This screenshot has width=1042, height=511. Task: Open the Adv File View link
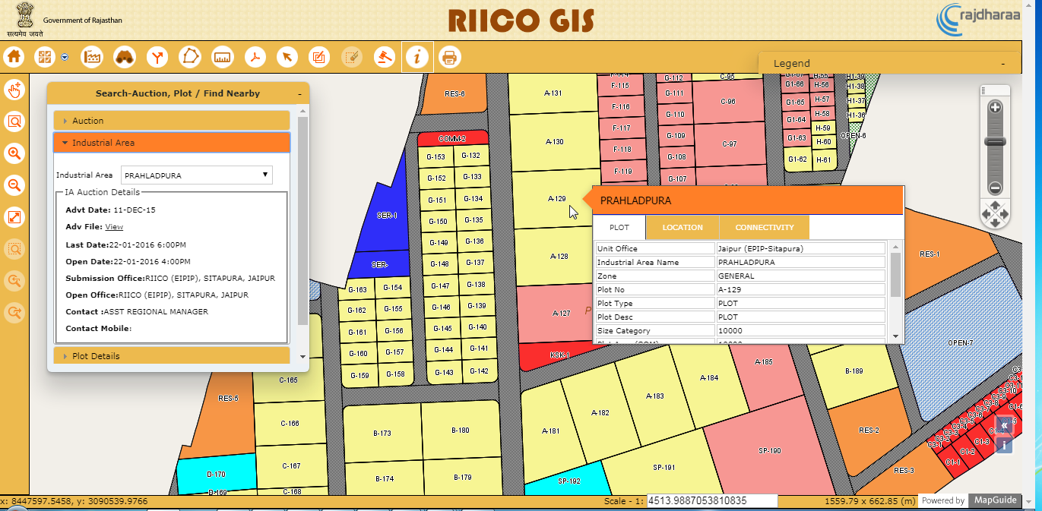click(114, 227)
